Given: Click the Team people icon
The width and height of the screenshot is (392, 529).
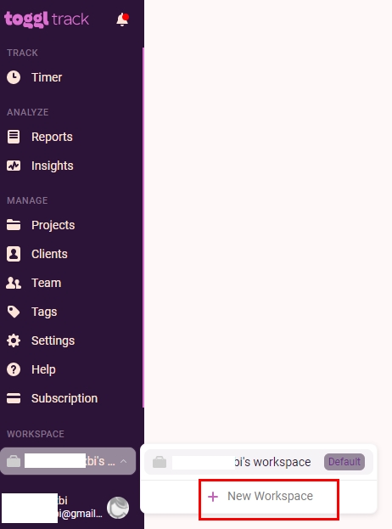Looking at the screenshot, I should tap(14, 283).
